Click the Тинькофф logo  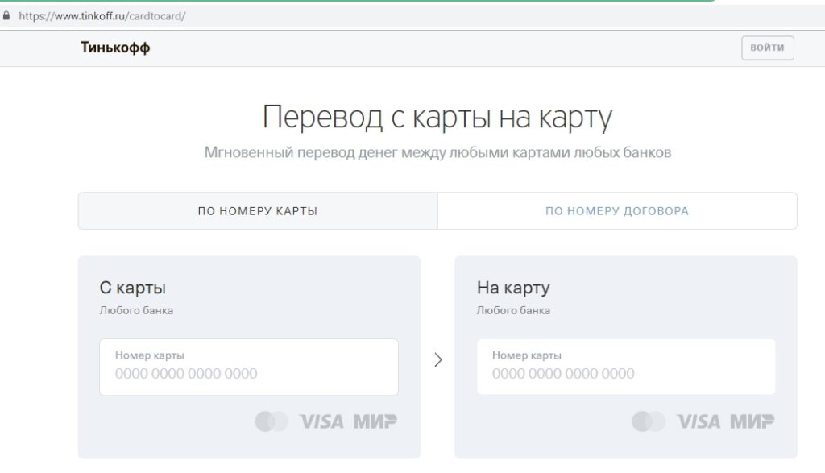point(115,48)
